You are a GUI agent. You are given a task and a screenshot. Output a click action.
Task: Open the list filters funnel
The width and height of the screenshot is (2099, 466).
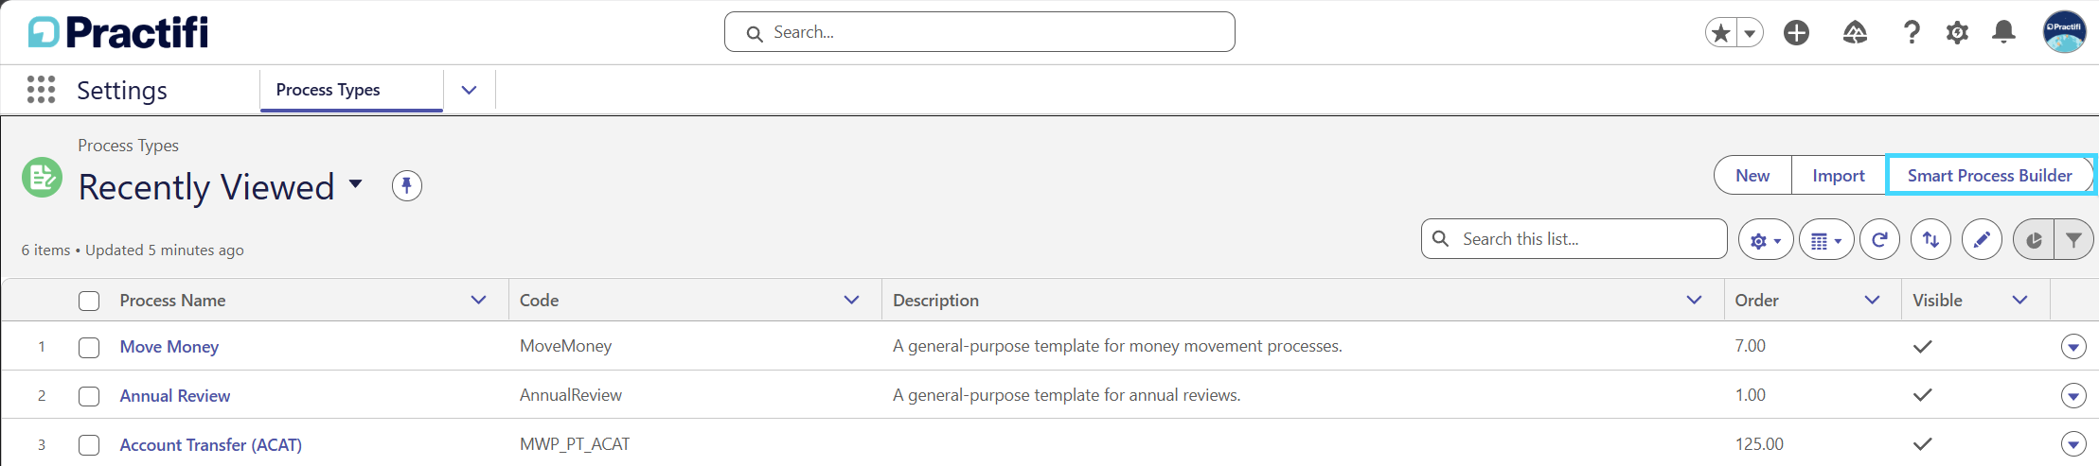click(x=2073, y=239)
